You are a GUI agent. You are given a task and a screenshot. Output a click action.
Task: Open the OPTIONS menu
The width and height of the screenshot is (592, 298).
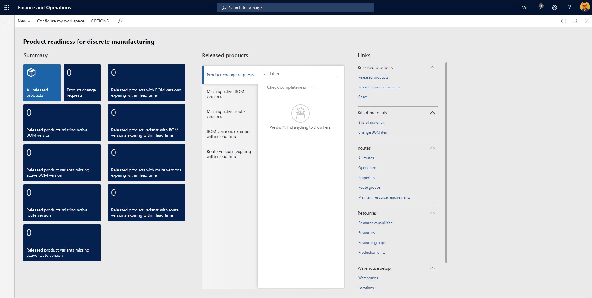pyautogui.click(x=100, y=21)
